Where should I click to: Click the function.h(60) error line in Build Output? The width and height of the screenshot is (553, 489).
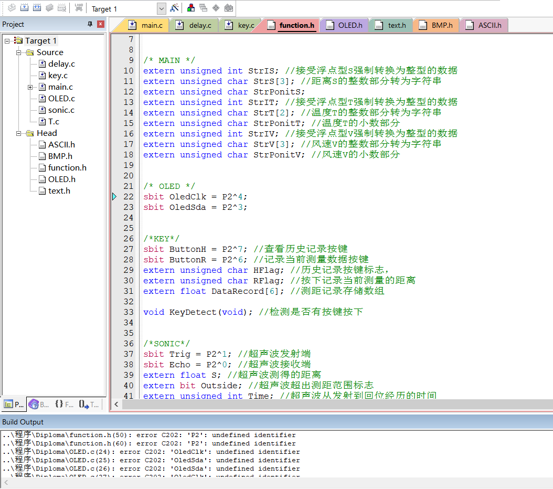[149, 443]
